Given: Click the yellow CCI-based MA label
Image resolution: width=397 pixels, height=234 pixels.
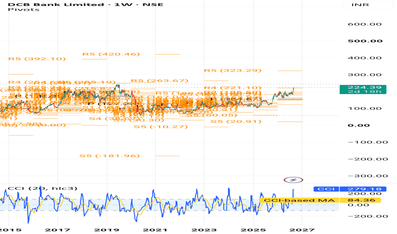Looking at the screenshot, I should [299, 200].
